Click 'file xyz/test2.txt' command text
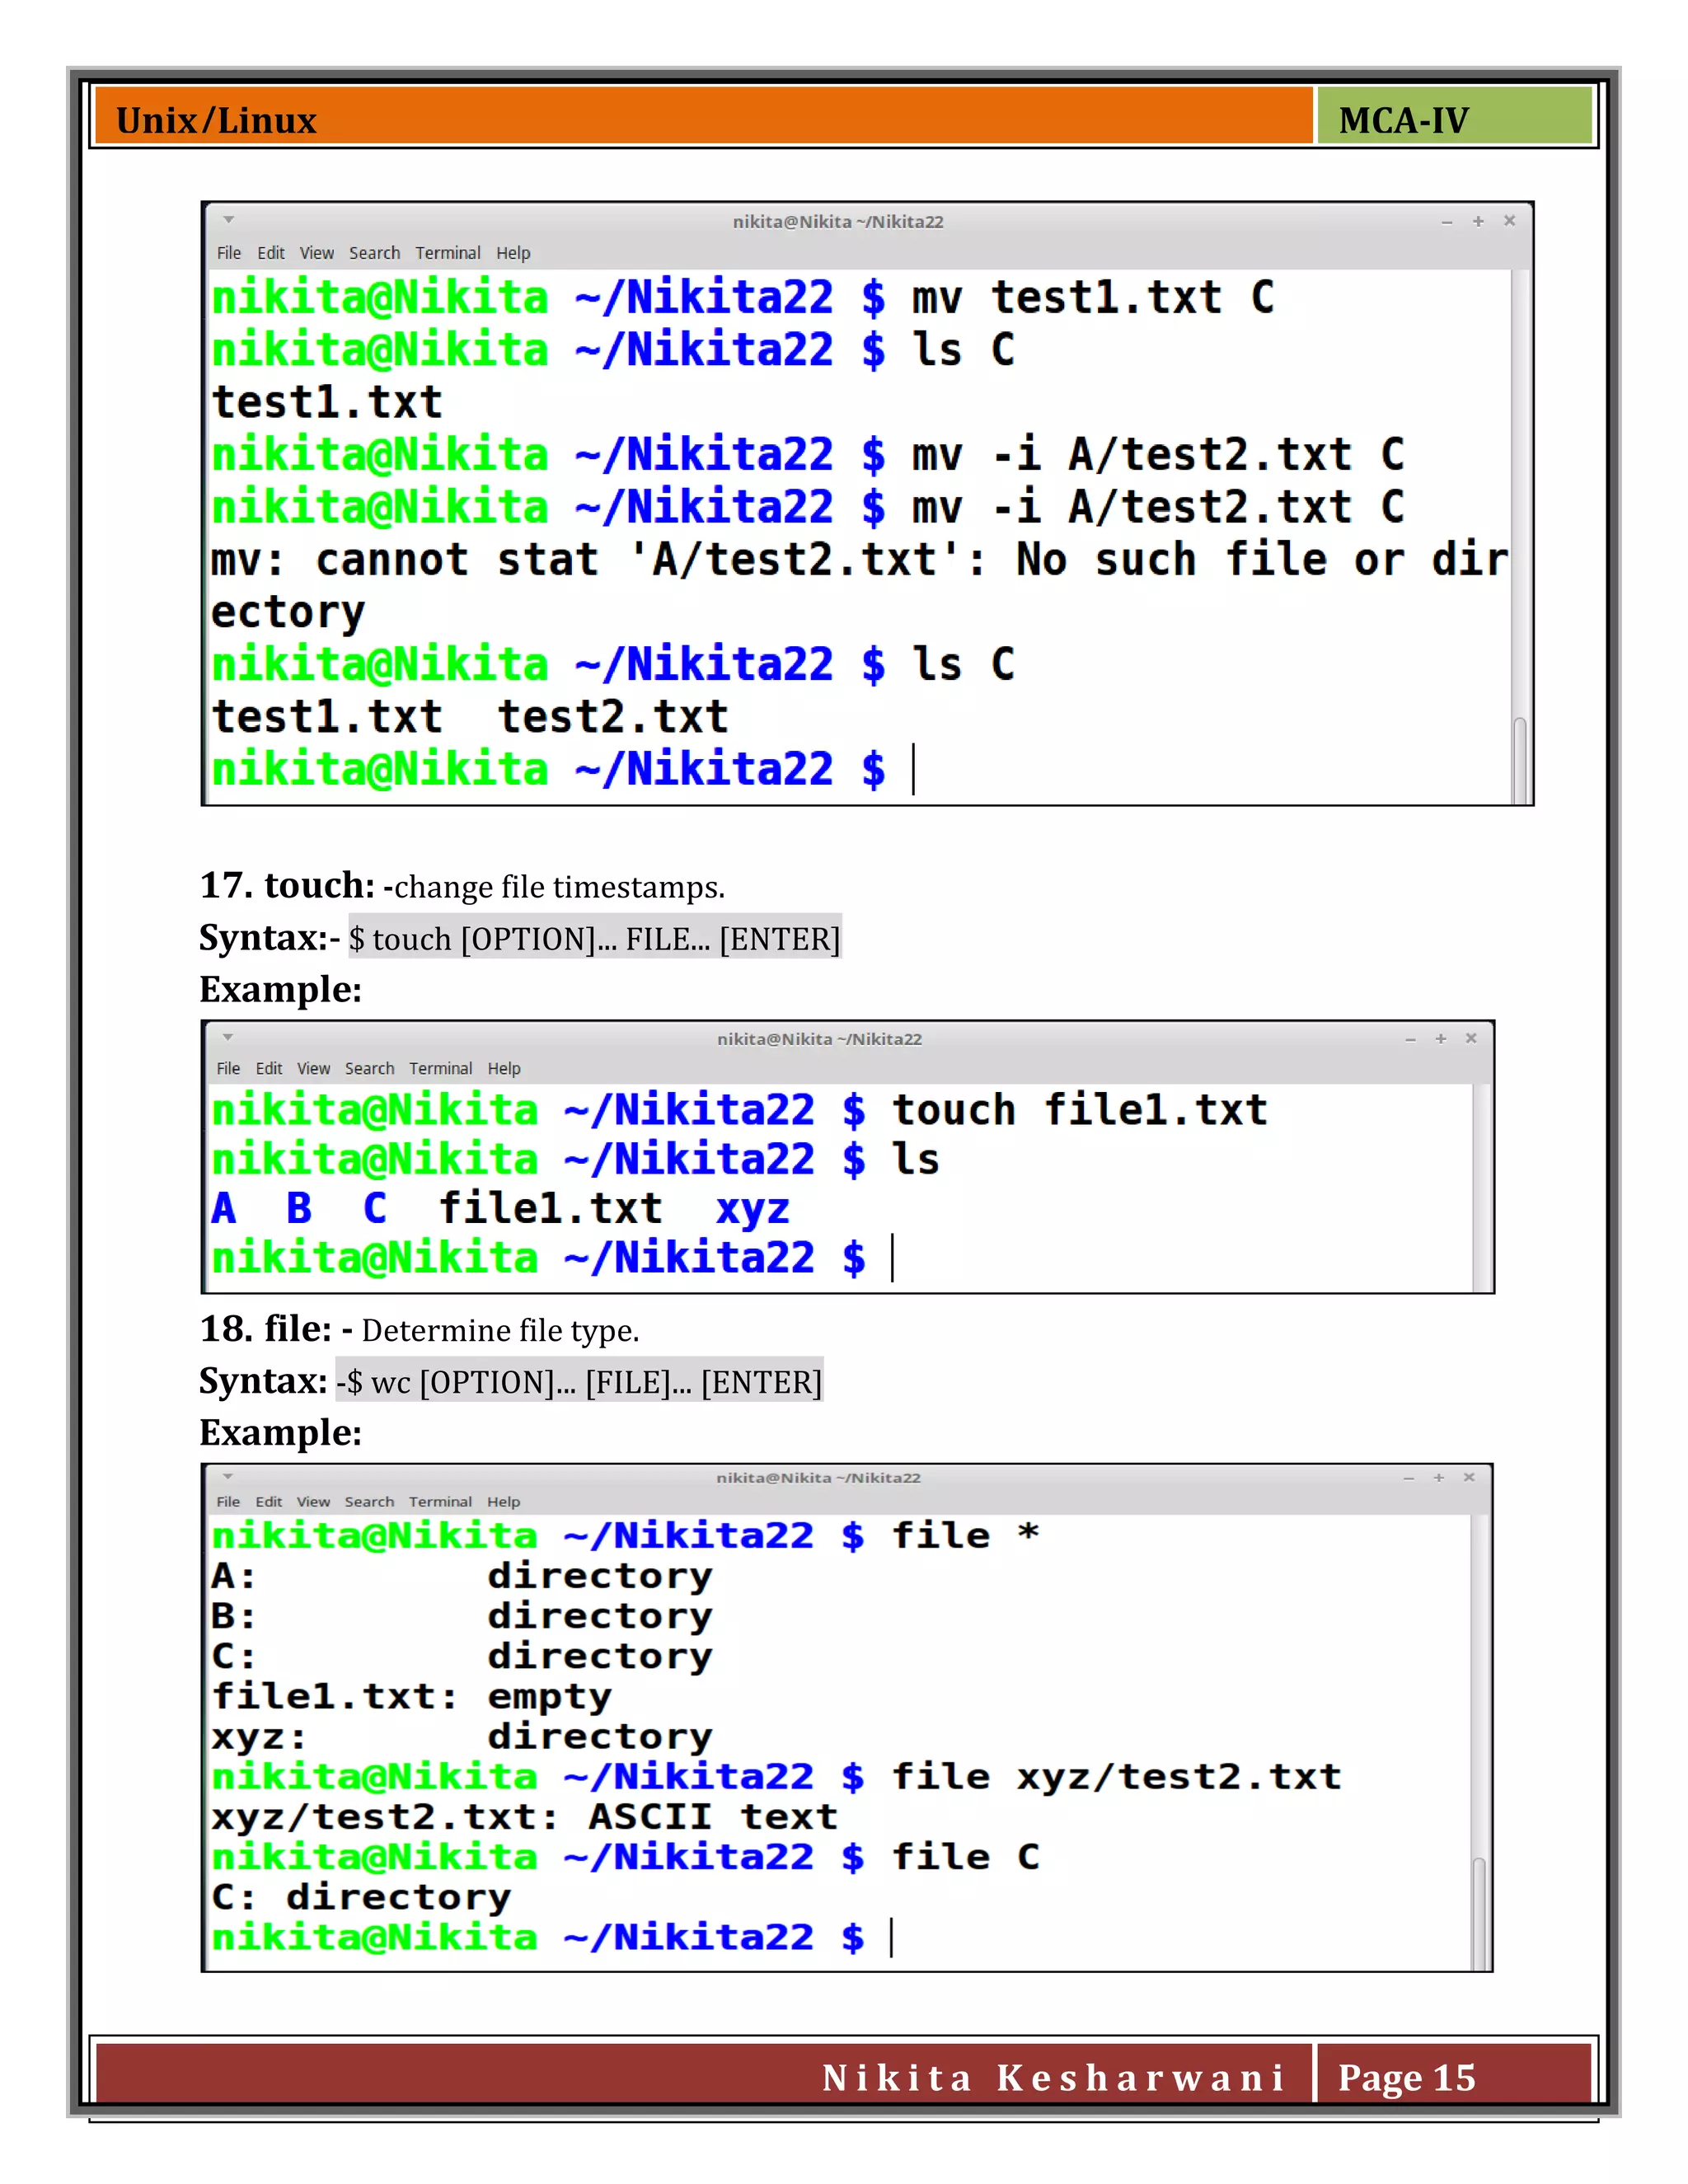Image resolution: width=1688 pixels, height=2184 pixels. tap(1116, 1776)
